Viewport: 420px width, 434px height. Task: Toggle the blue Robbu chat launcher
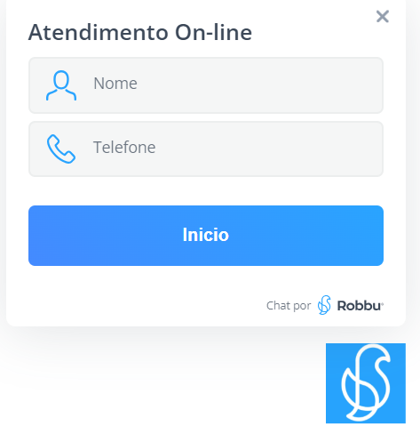click(366, 383)
